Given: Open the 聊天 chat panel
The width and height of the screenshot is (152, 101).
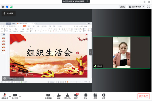Looking at the screenshot, I should tap(76, 96).
